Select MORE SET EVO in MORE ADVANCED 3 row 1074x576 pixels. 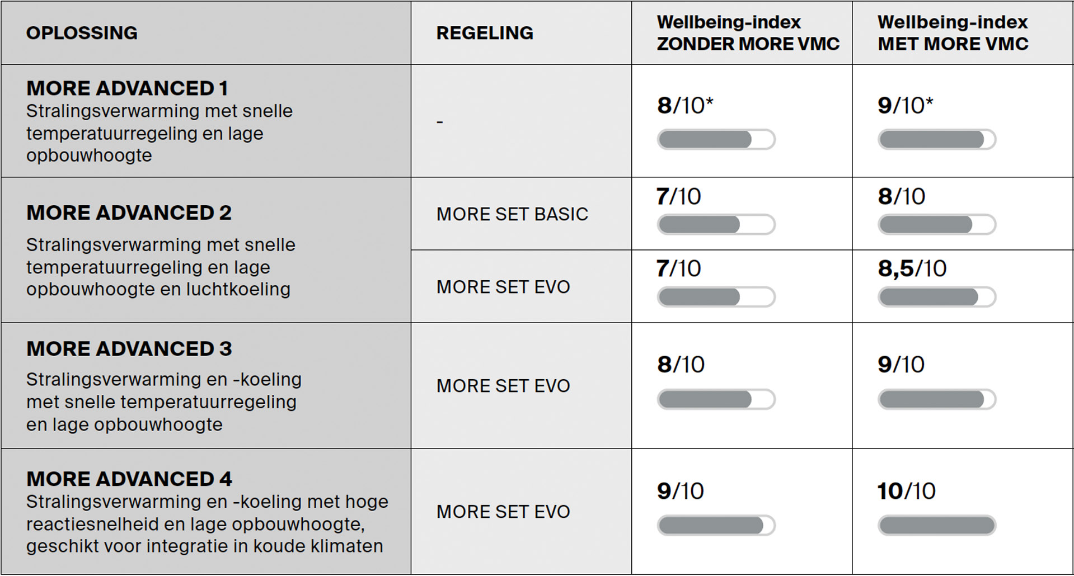[503, 386]
